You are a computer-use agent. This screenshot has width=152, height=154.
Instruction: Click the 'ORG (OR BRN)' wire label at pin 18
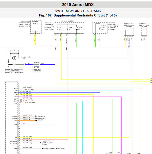click(x=27, y=120)
